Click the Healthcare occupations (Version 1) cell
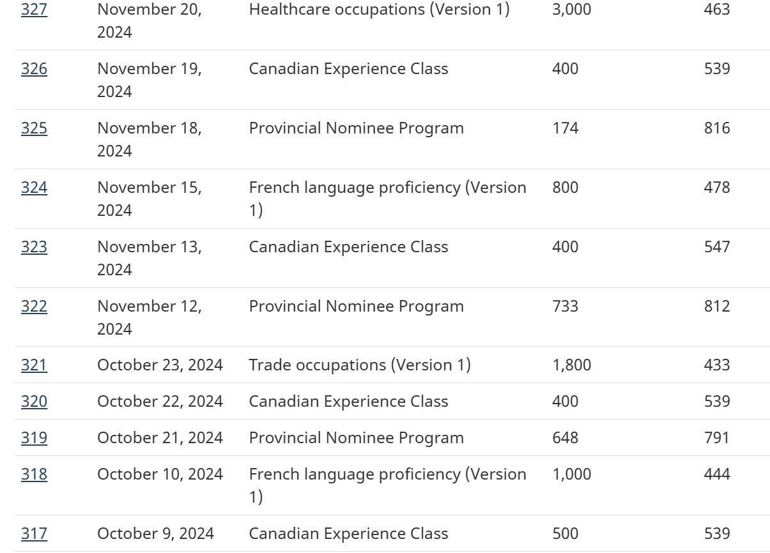The image size is (770, 553). (379, 10)
